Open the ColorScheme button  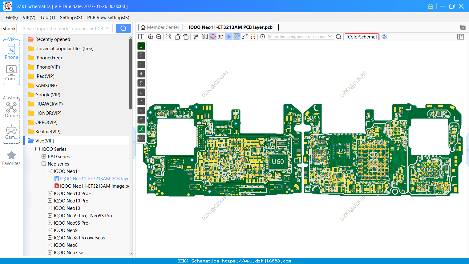[x=362, y=37]
